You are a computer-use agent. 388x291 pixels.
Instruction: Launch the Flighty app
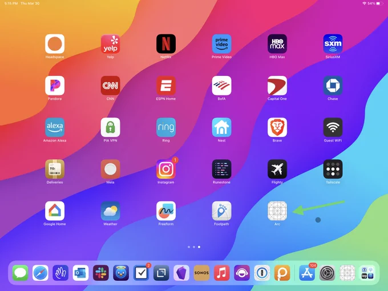click(277, 169)
